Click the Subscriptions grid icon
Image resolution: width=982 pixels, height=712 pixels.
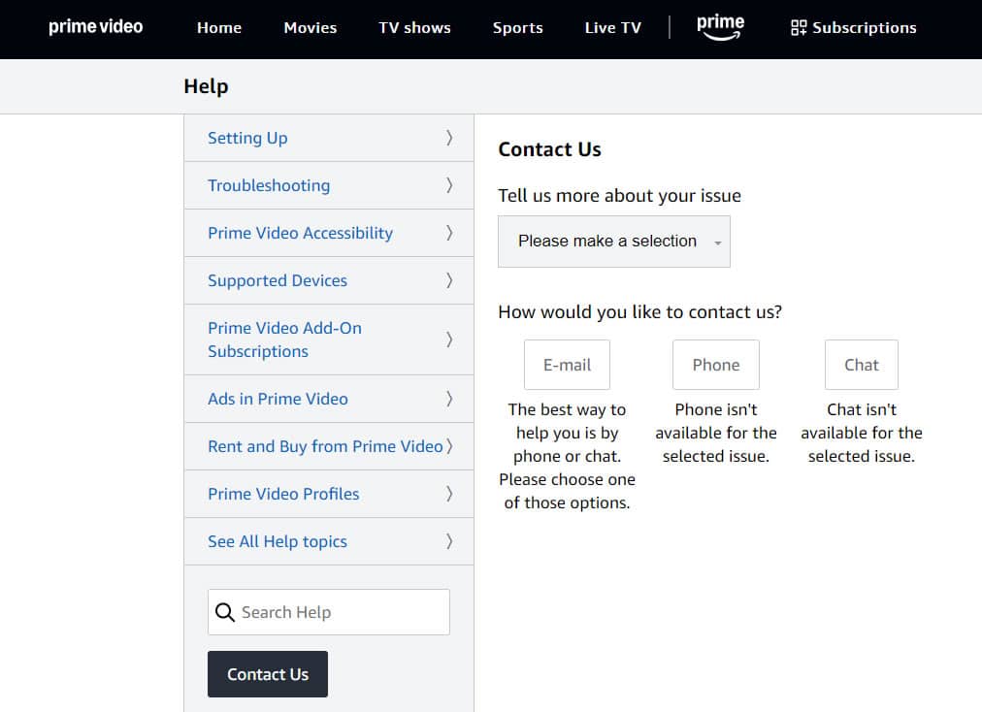point(799,27)
